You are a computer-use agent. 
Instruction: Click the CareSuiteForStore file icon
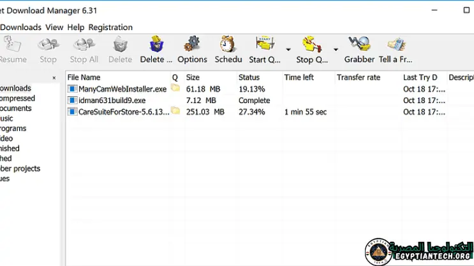point(72,111)
